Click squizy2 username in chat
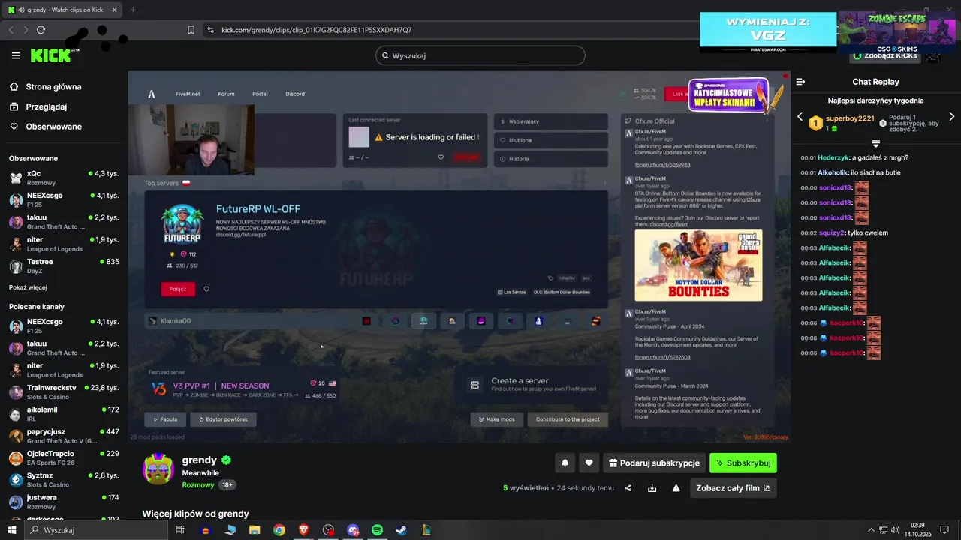The image size is (961, 540). coord(832,233)
